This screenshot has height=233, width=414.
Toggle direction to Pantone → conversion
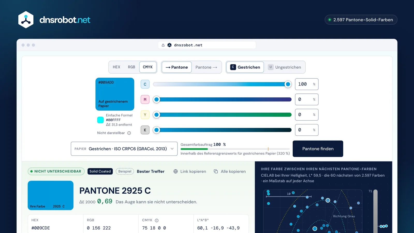point(206,67)
